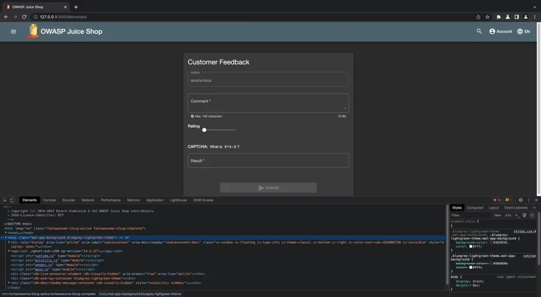Open the Juice Shop hamburger side menu

(13, 31)
